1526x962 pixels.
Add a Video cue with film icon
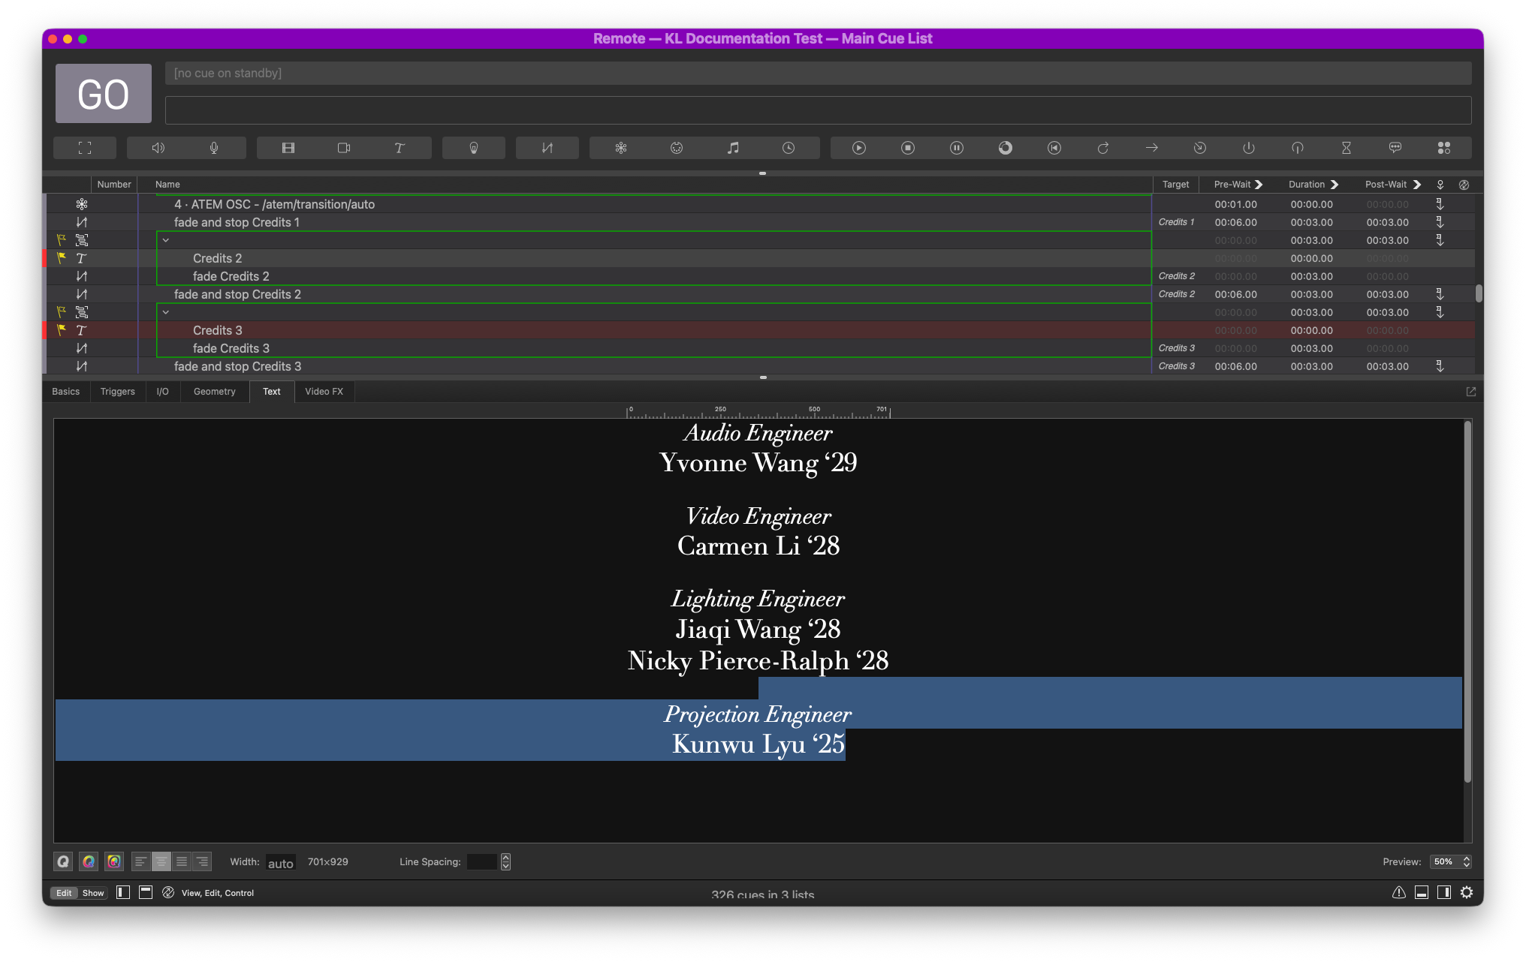point(288,148)
